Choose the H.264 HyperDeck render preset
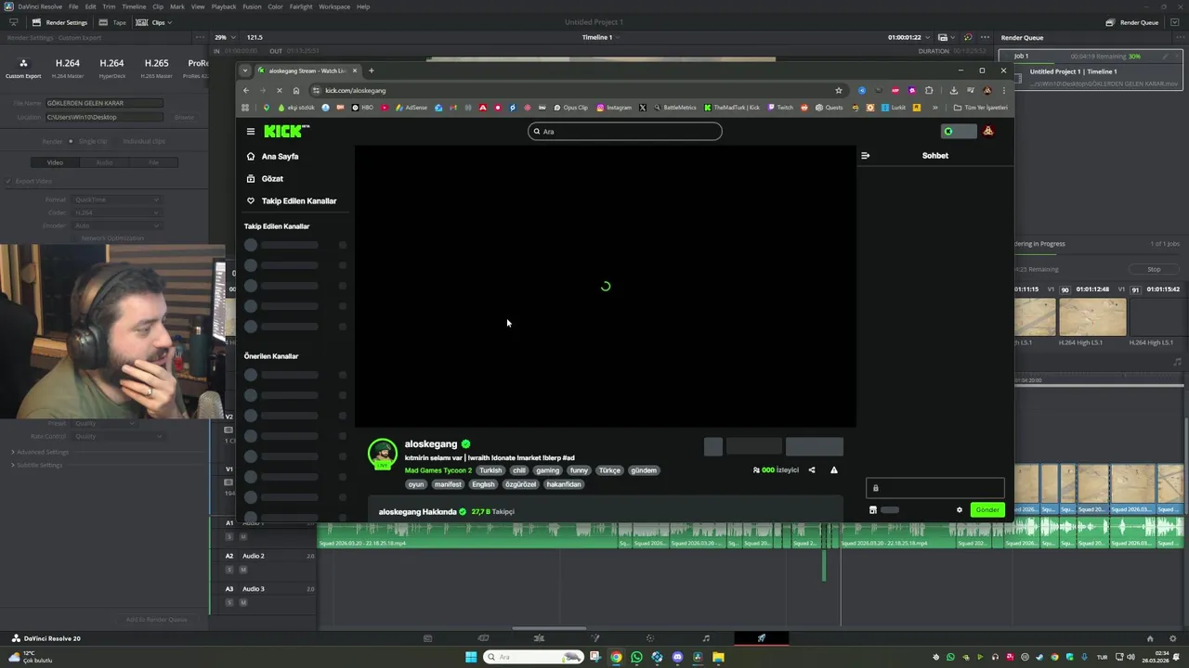This screenshot has height=668, width=1189. click(111, 68)
